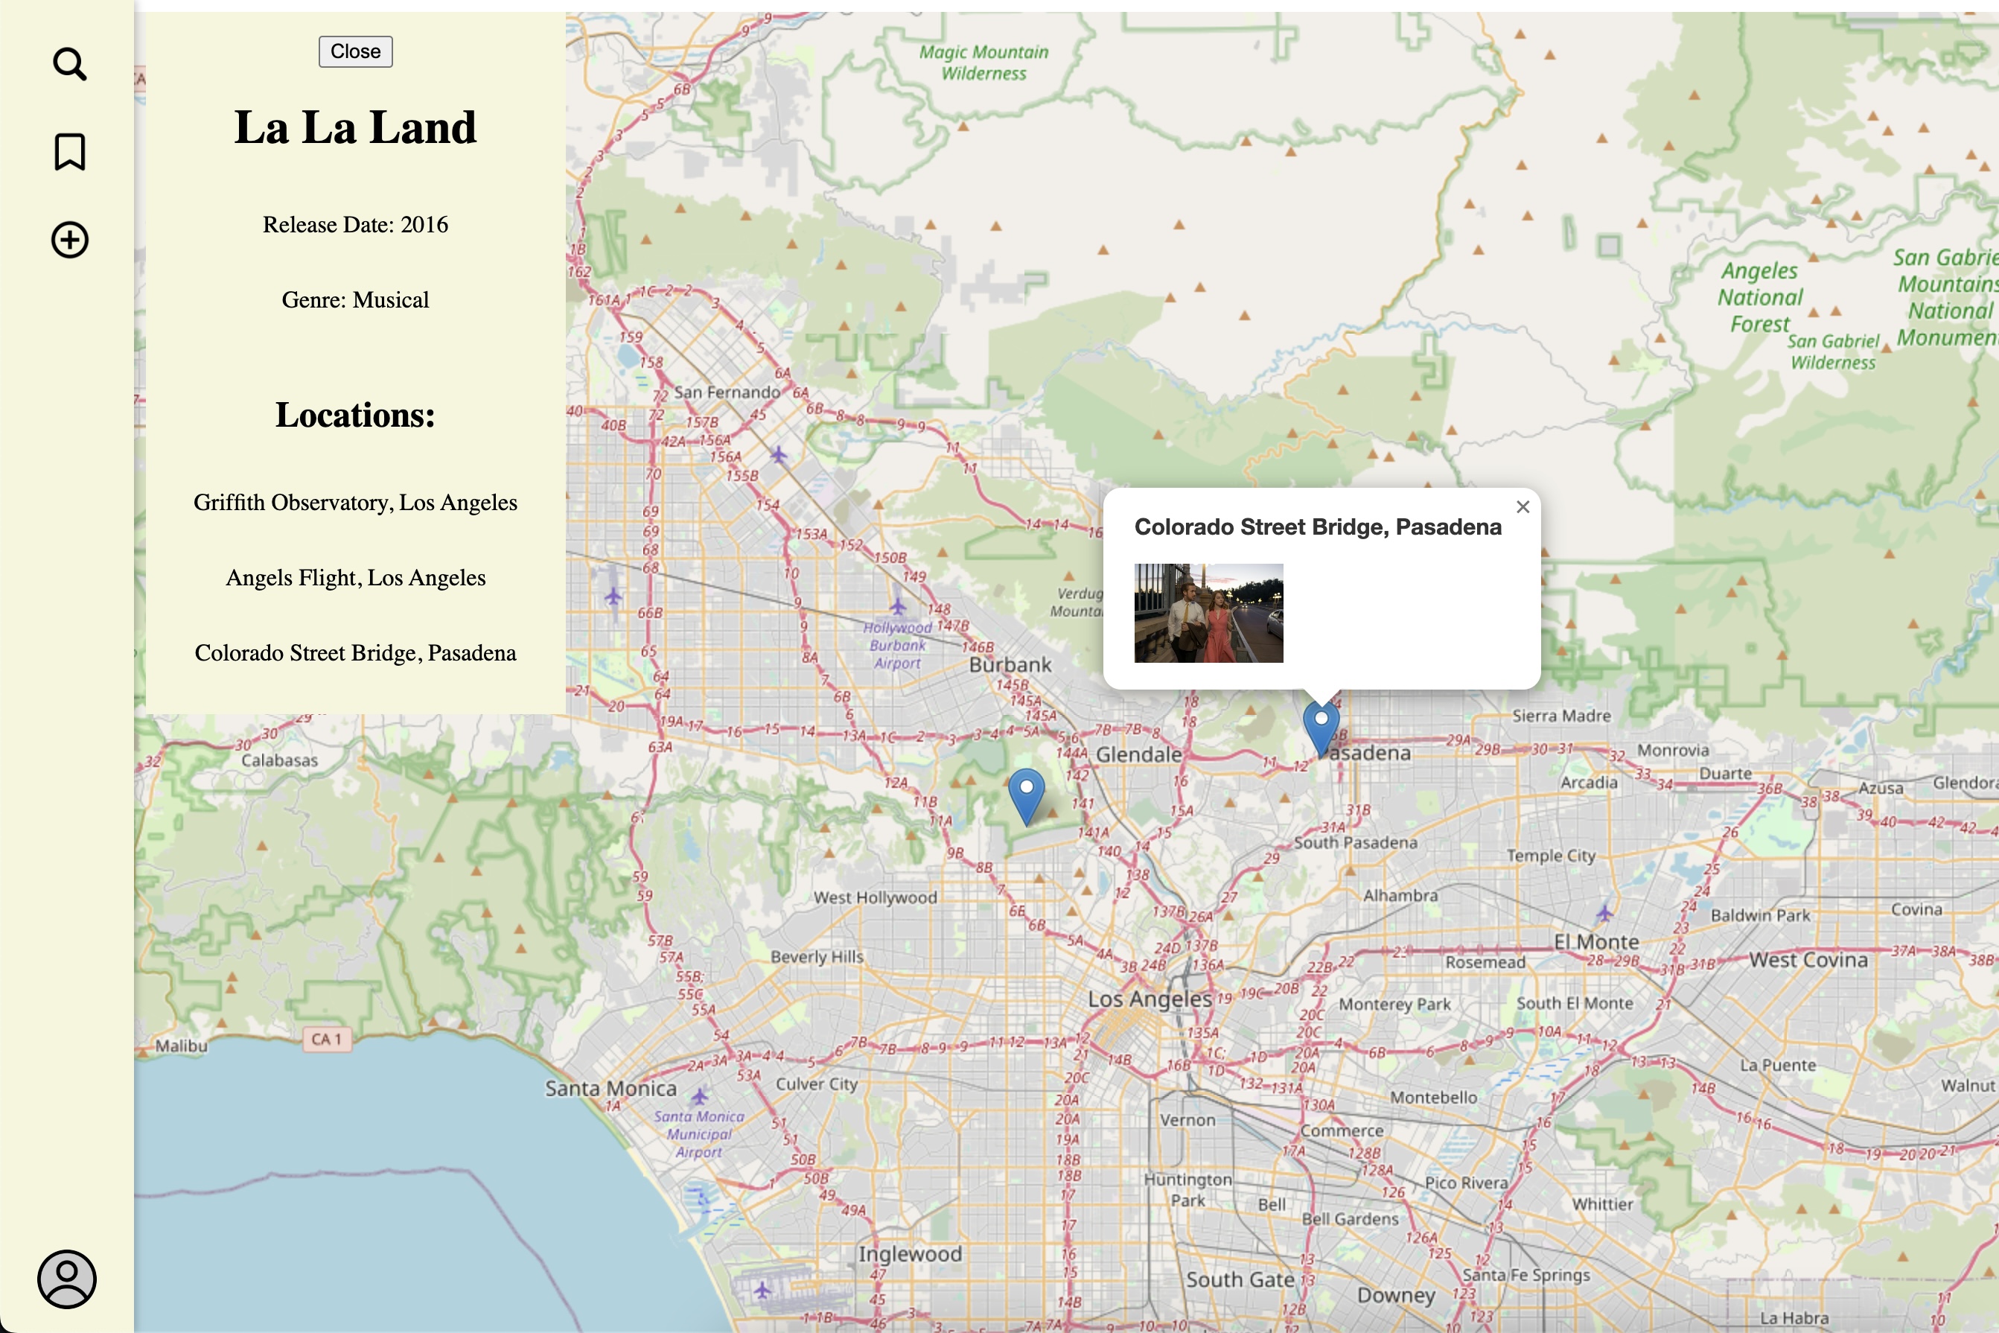Click the Hollywood Burbank Airport icon

pyautogui.click(x=898, y=607)
